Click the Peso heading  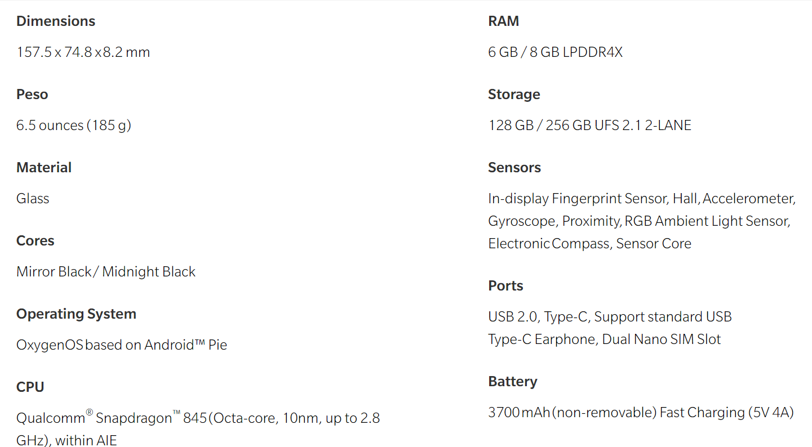(x=32, y=95)
